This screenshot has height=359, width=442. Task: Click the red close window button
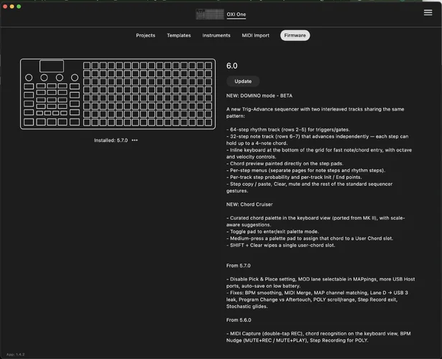coord(5,6)
